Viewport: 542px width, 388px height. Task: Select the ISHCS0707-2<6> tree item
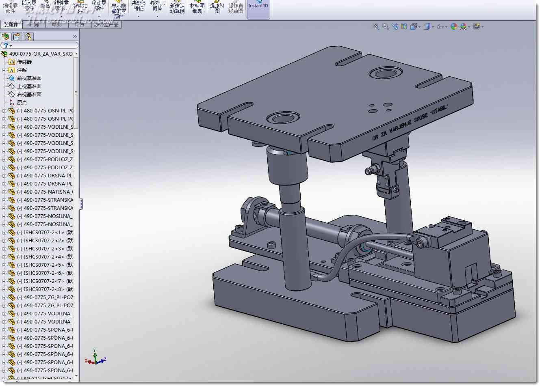pyautogui.click(x=45, y=273)
